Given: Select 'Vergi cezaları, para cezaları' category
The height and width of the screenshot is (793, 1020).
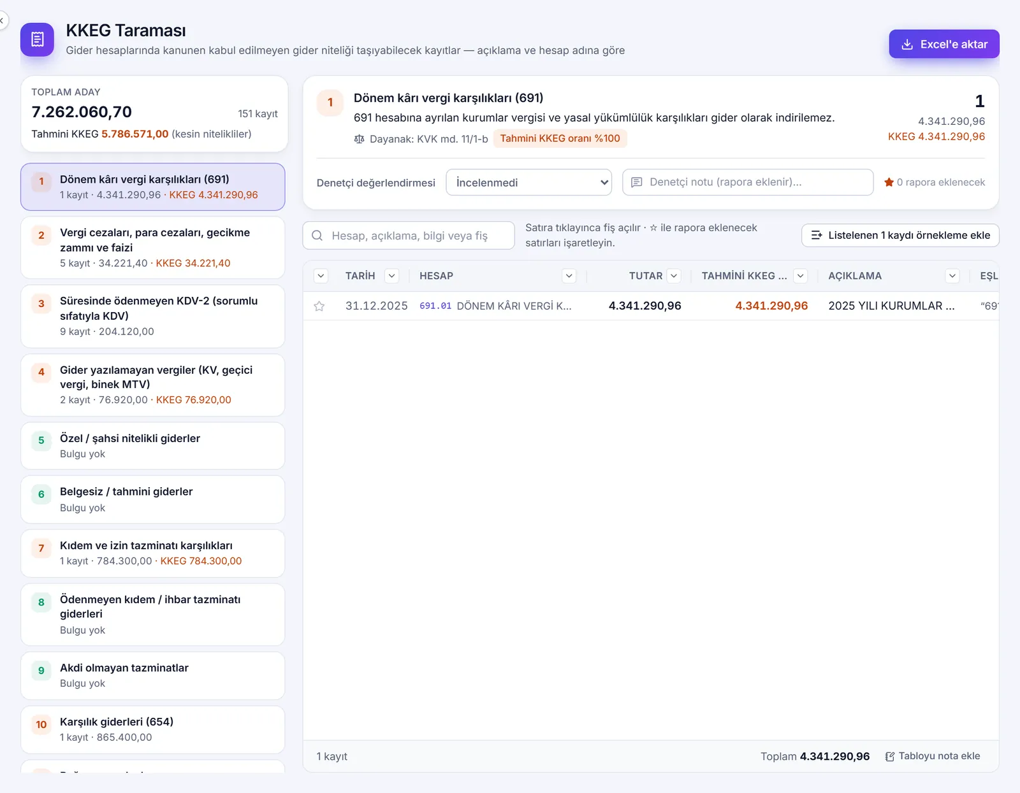Looking at the screenshot, I should coord(153,248).
